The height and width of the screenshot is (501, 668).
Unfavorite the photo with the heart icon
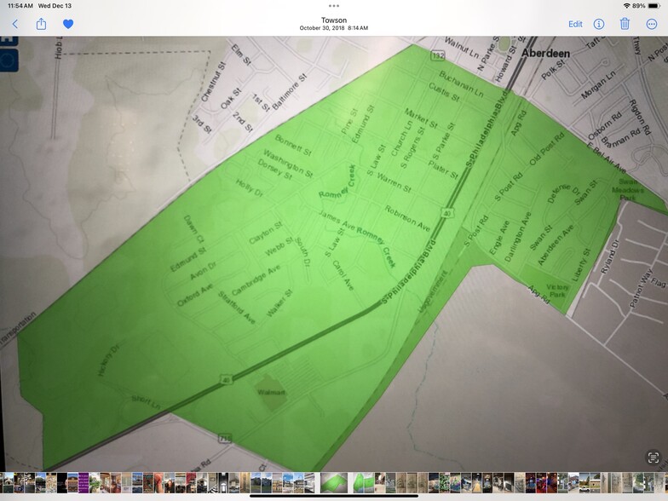pos(68,24)
